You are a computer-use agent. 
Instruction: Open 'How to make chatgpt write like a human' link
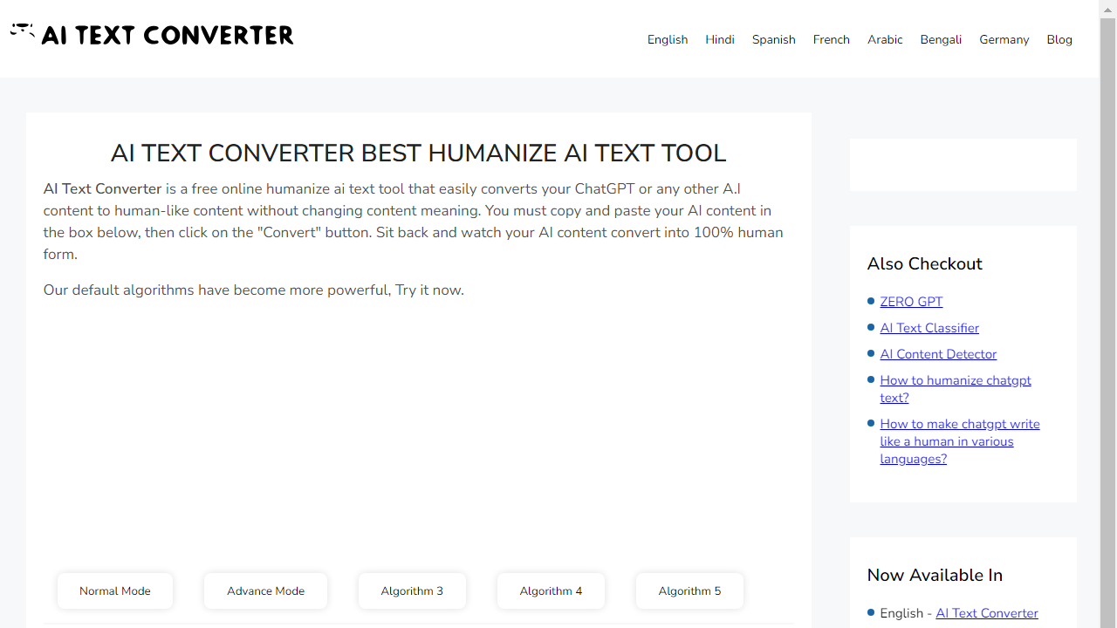[960, 441]
